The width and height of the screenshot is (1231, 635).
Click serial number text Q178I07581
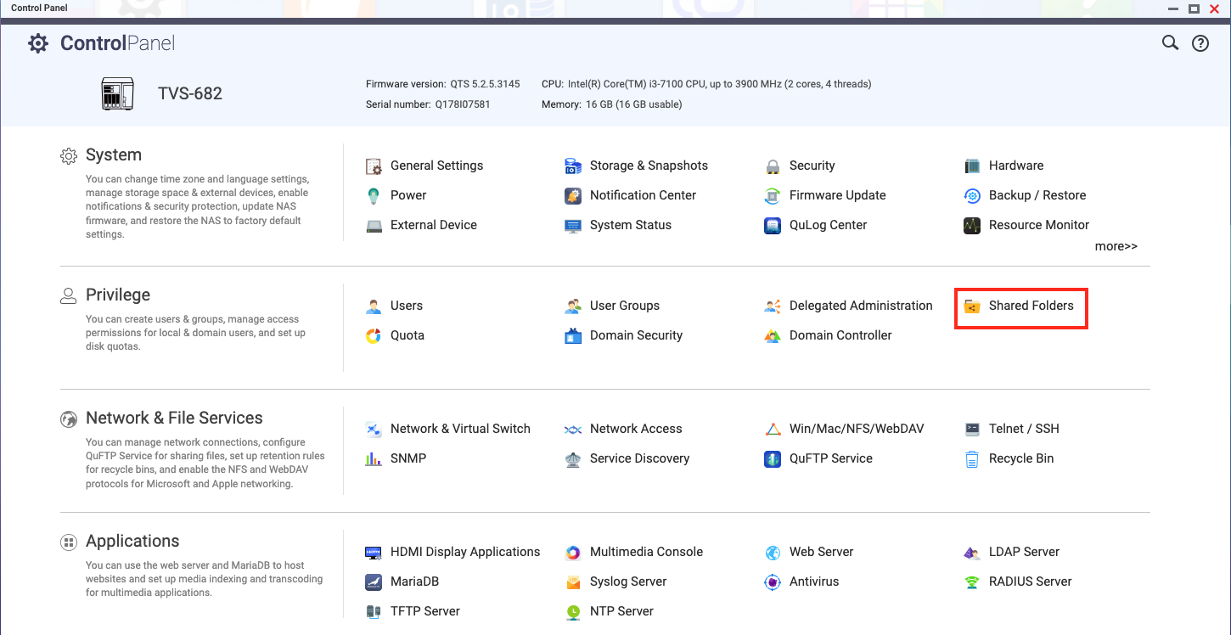click(x=462, y=104)
